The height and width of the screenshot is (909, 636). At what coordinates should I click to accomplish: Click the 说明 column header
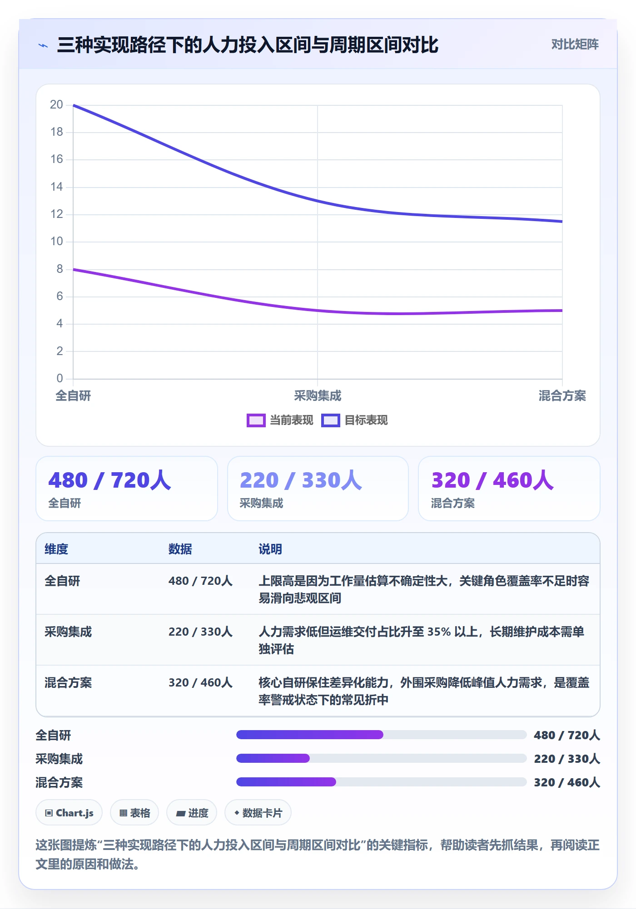click(x=270, y=549)
